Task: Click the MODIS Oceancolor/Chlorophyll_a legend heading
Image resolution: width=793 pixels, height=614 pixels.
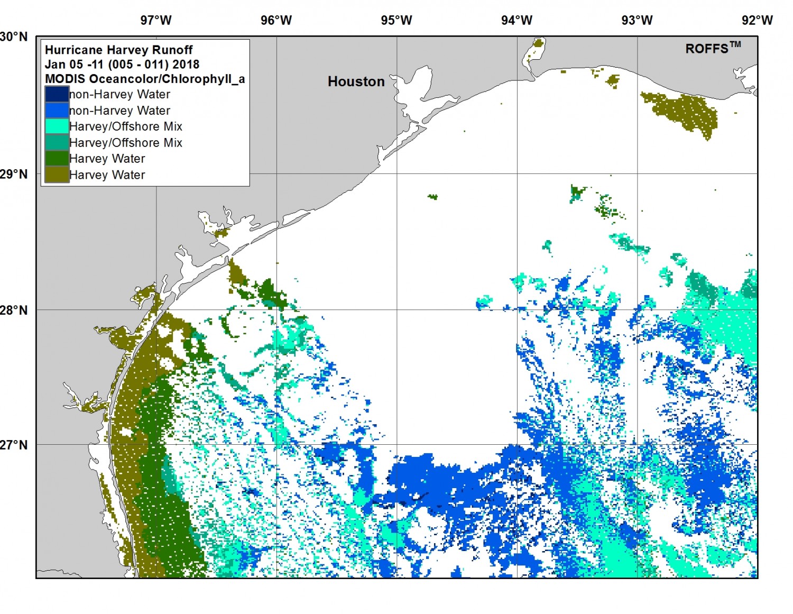Action: 144,79
